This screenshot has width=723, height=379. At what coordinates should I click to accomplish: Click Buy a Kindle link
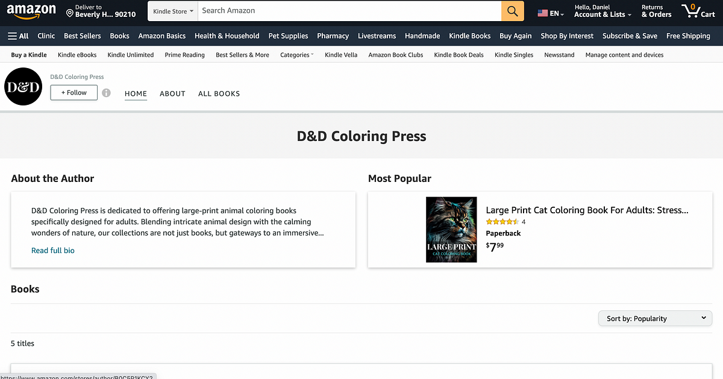pyautogui.click(x=29, y=55)
